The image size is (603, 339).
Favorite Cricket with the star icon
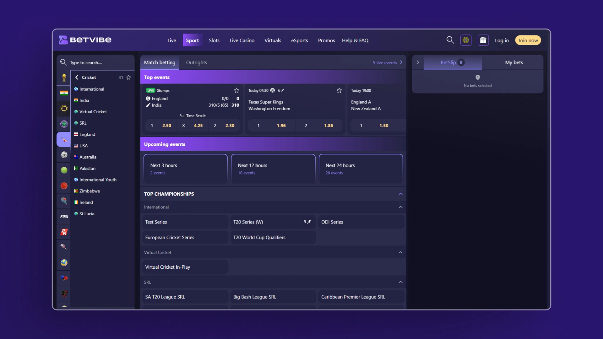point(129,77)
